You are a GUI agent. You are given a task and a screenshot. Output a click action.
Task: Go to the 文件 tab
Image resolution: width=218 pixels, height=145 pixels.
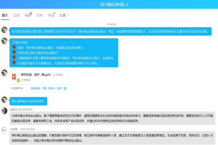tap(40, 15)
